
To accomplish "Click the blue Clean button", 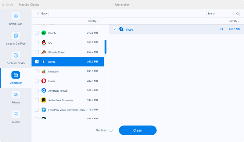I will [138, 130].
